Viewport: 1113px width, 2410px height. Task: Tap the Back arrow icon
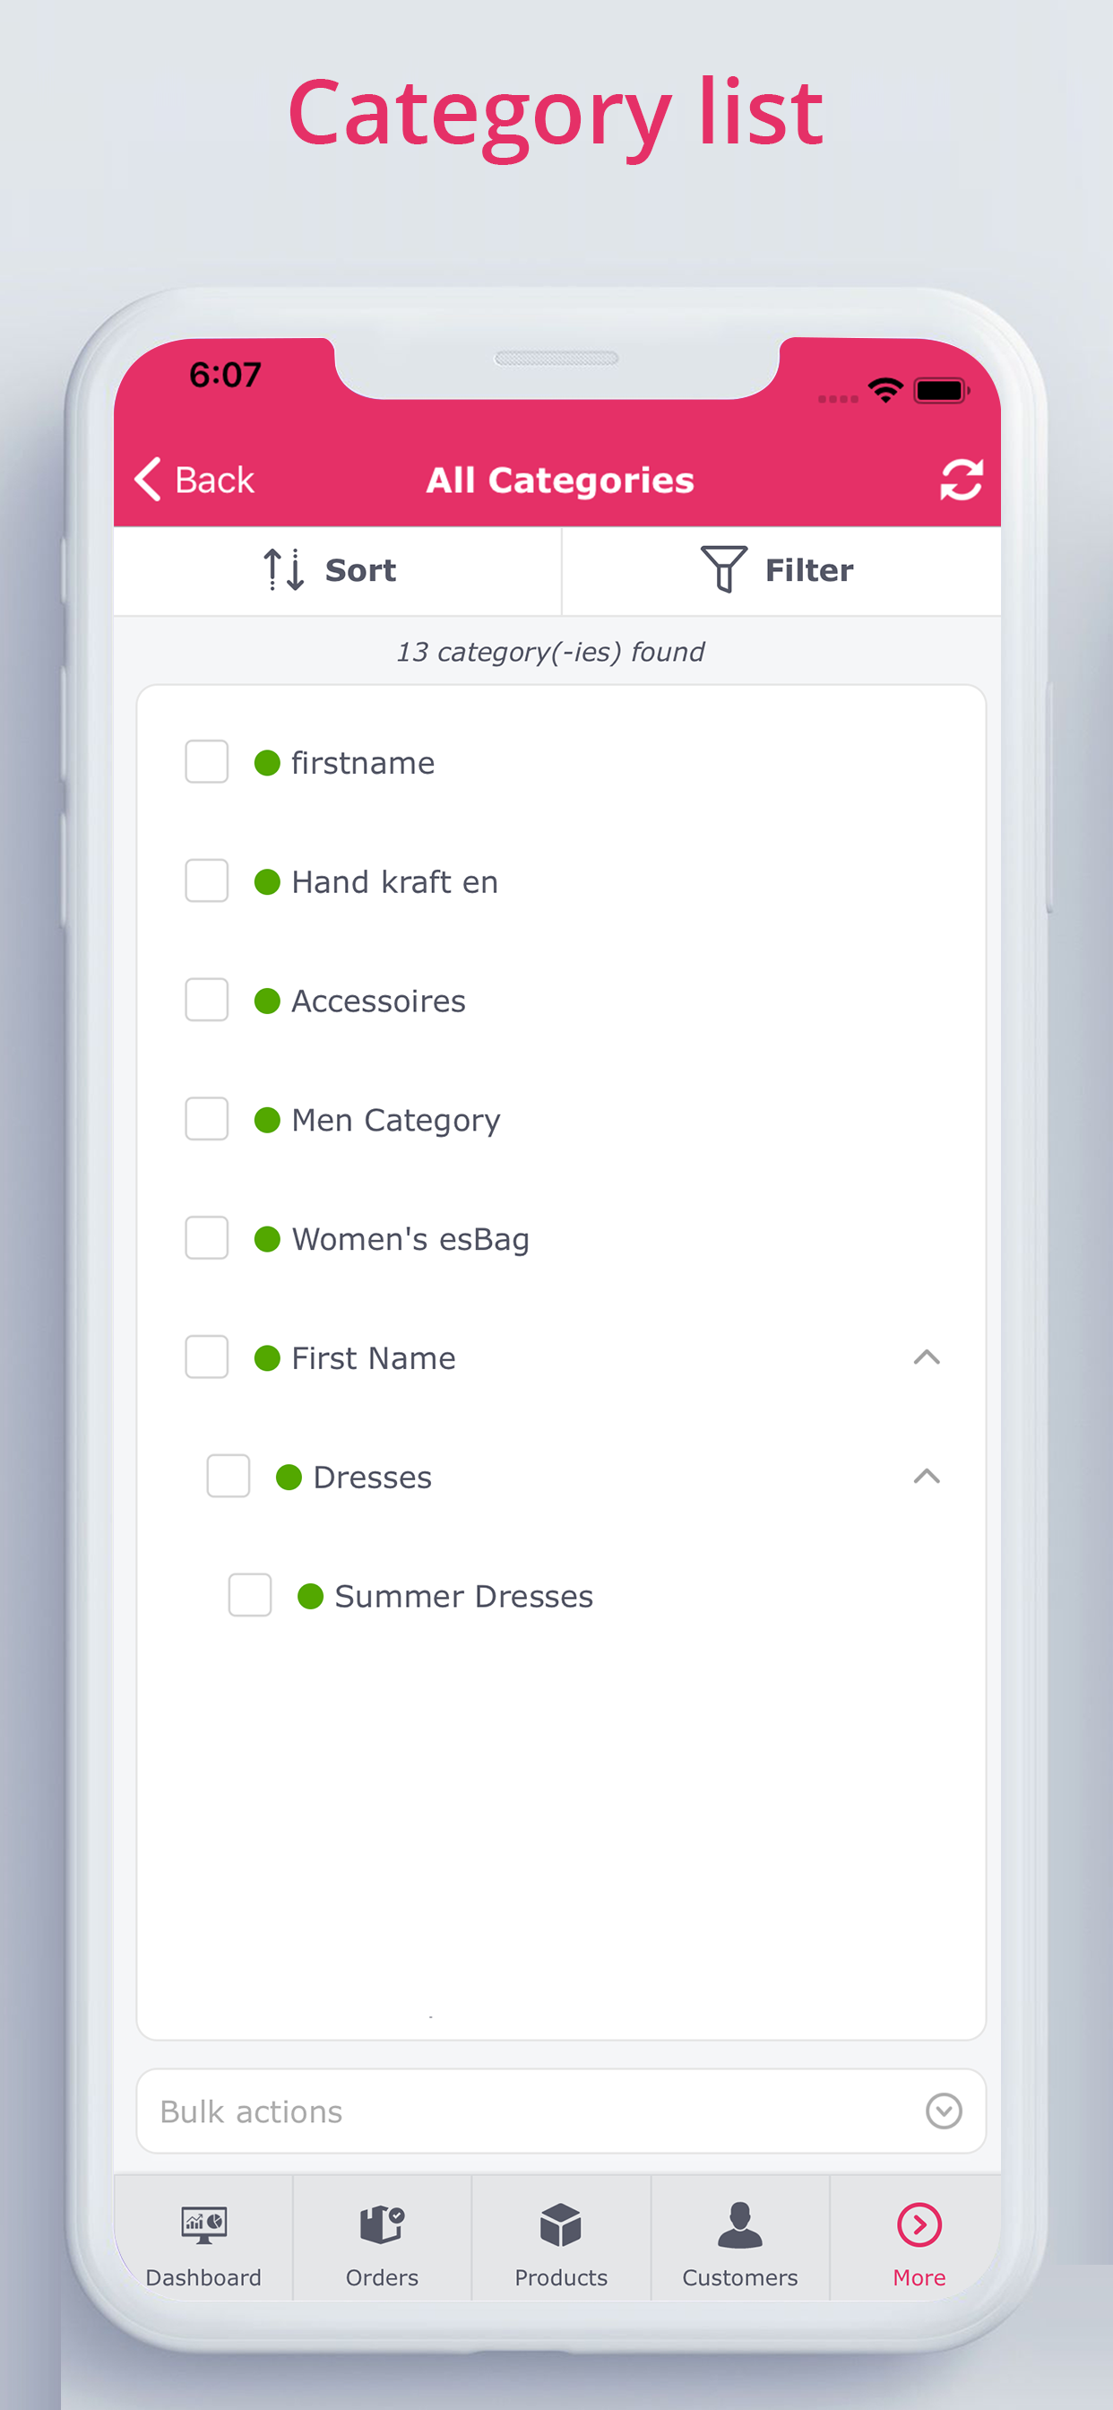click(x=148, y=480)
